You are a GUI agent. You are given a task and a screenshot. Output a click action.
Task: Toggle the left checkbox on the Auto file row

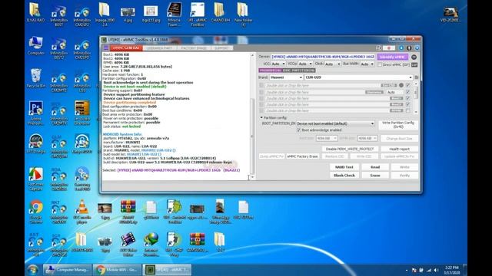(261, 92)
